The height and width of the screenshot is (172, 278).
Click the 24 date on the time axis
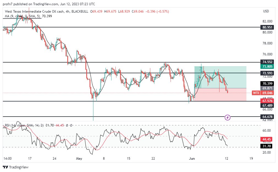coord(54,158)
